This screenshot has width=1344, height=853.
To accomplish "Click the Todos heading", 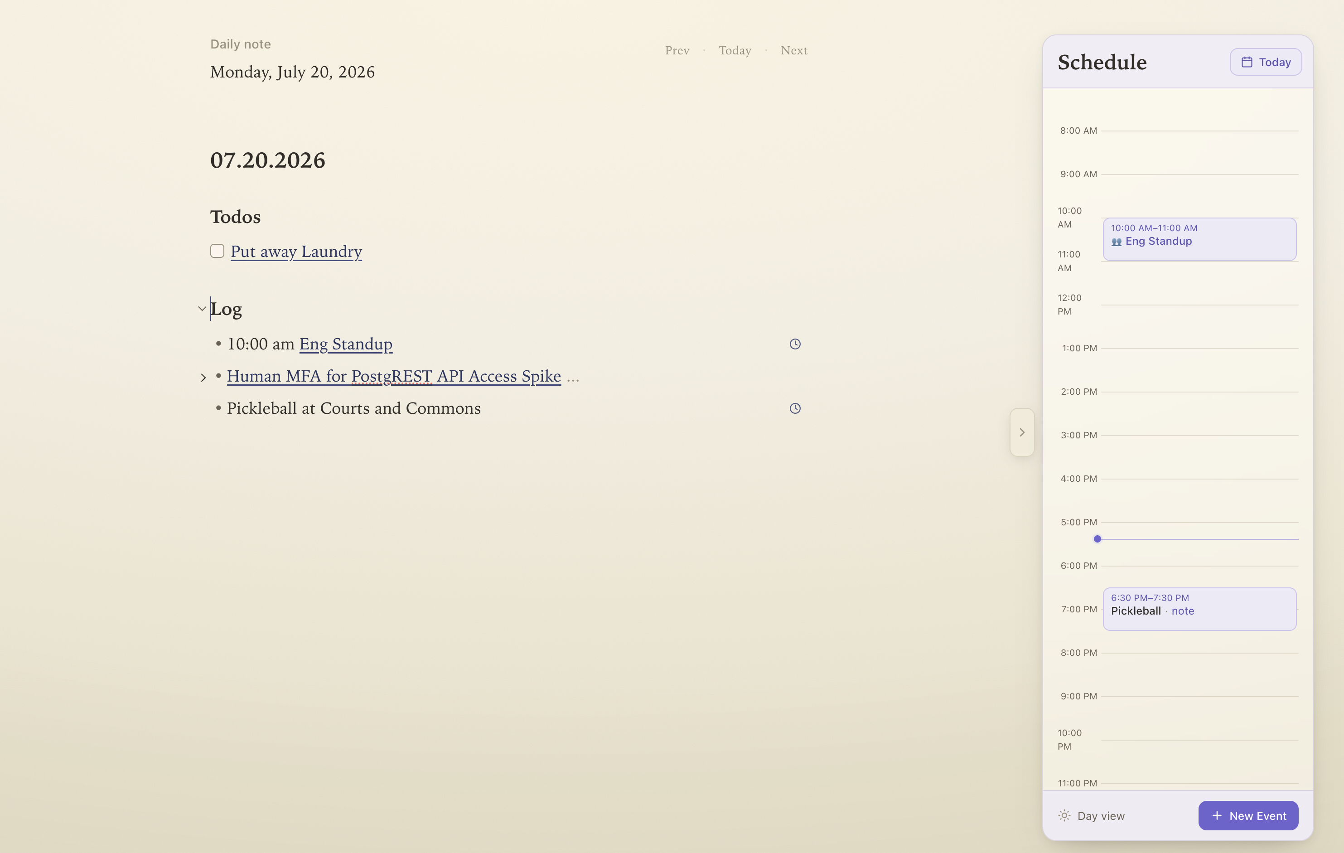I will pos(236,217).
